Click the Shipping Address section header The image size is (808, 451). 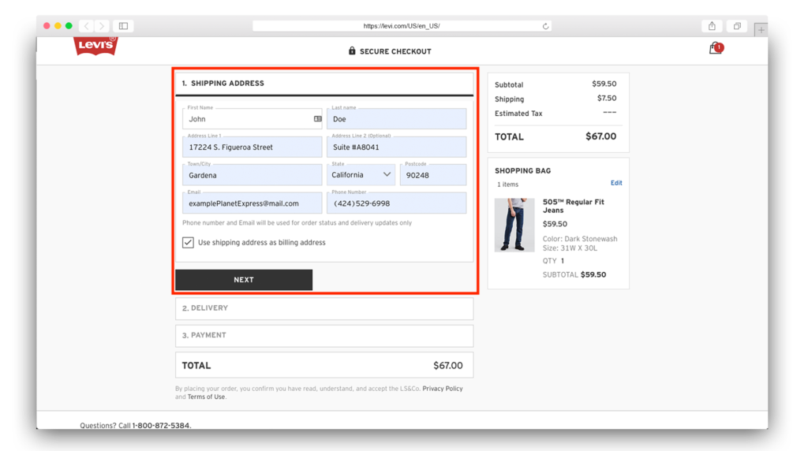(324, 84)
